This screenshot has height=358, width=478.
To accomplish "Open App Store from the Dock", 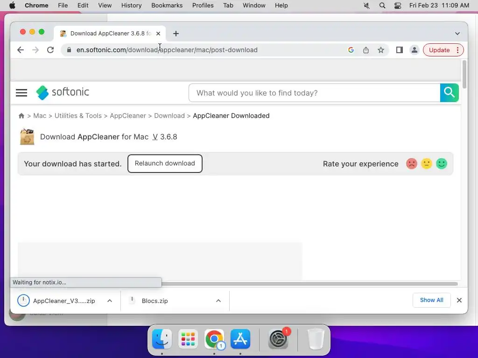I will coord(240,339).
